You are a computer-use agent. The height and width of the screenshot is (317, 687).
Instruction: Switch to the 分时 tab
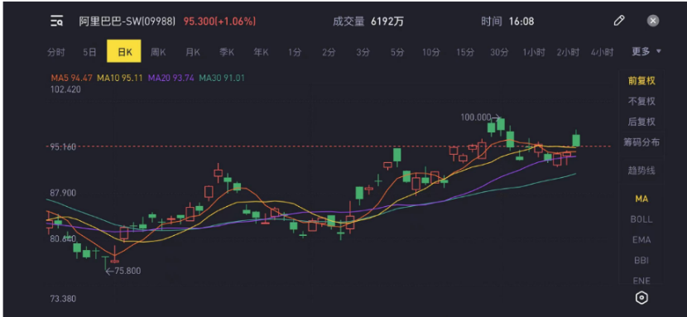[x=56, y=52]
